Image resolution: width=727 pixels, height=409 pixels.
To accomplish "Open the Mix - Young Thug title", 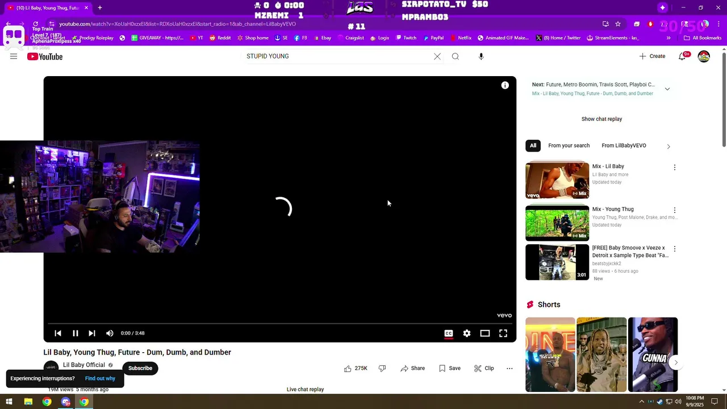I will point(613,209).
